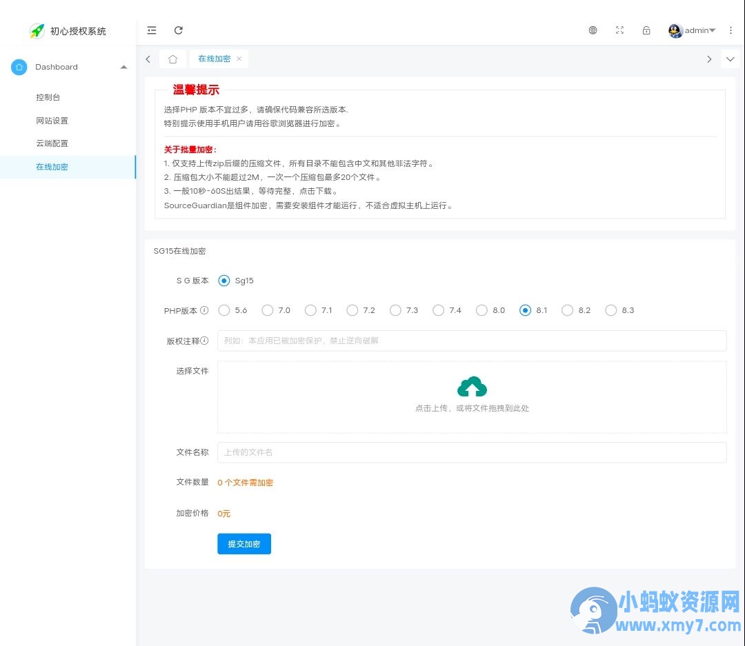This screenshot has height=646, width=745.
Task: Focus the 版权注释 input field
Action: click(x=472, y=341)
